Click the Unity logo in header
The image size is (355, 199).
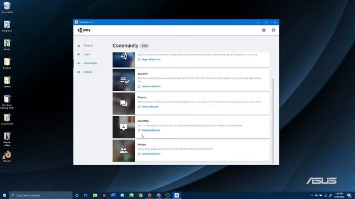[x=84, y=30]
